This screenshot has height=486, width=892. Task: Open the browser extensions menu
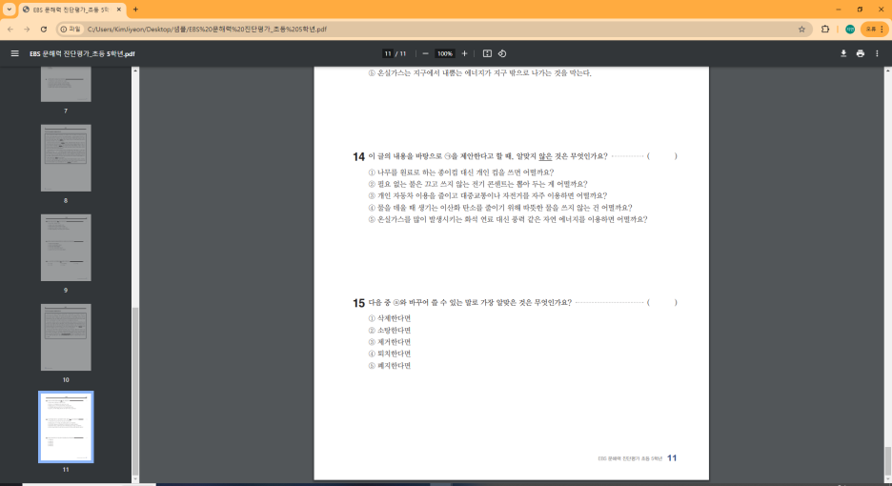[825, 29]
